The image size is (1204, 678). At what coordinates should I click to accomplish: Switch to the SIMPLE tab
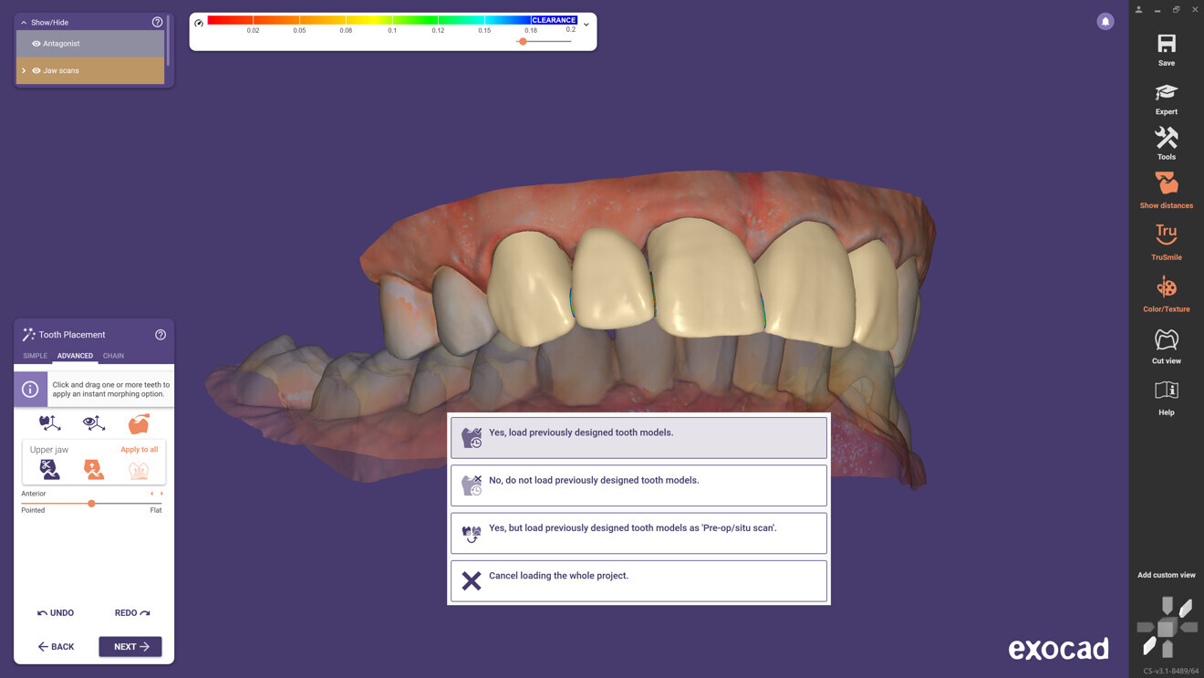click(x=35, y=356)
